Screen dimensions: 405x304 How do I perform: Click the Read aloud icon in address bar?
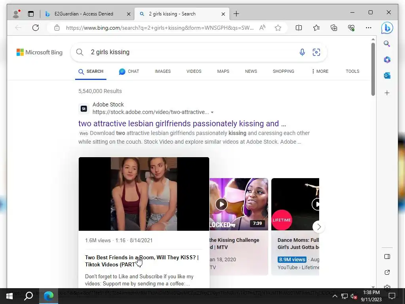262,28
